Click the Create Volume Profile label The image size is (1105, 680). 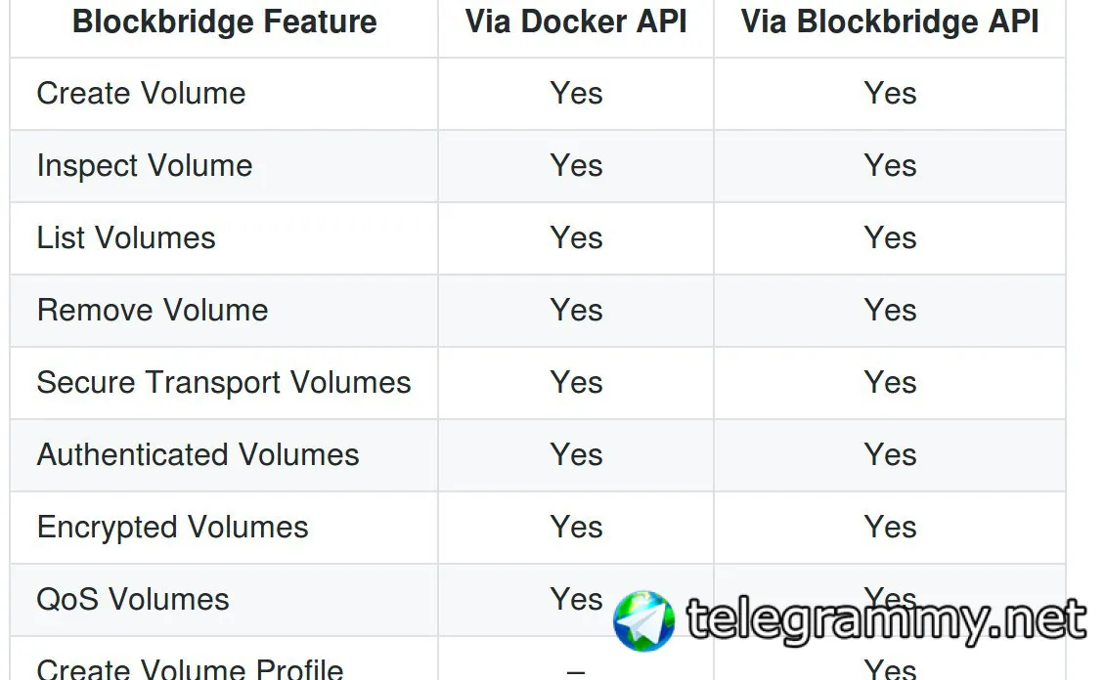pyautogui.click(x=190, y=668)
